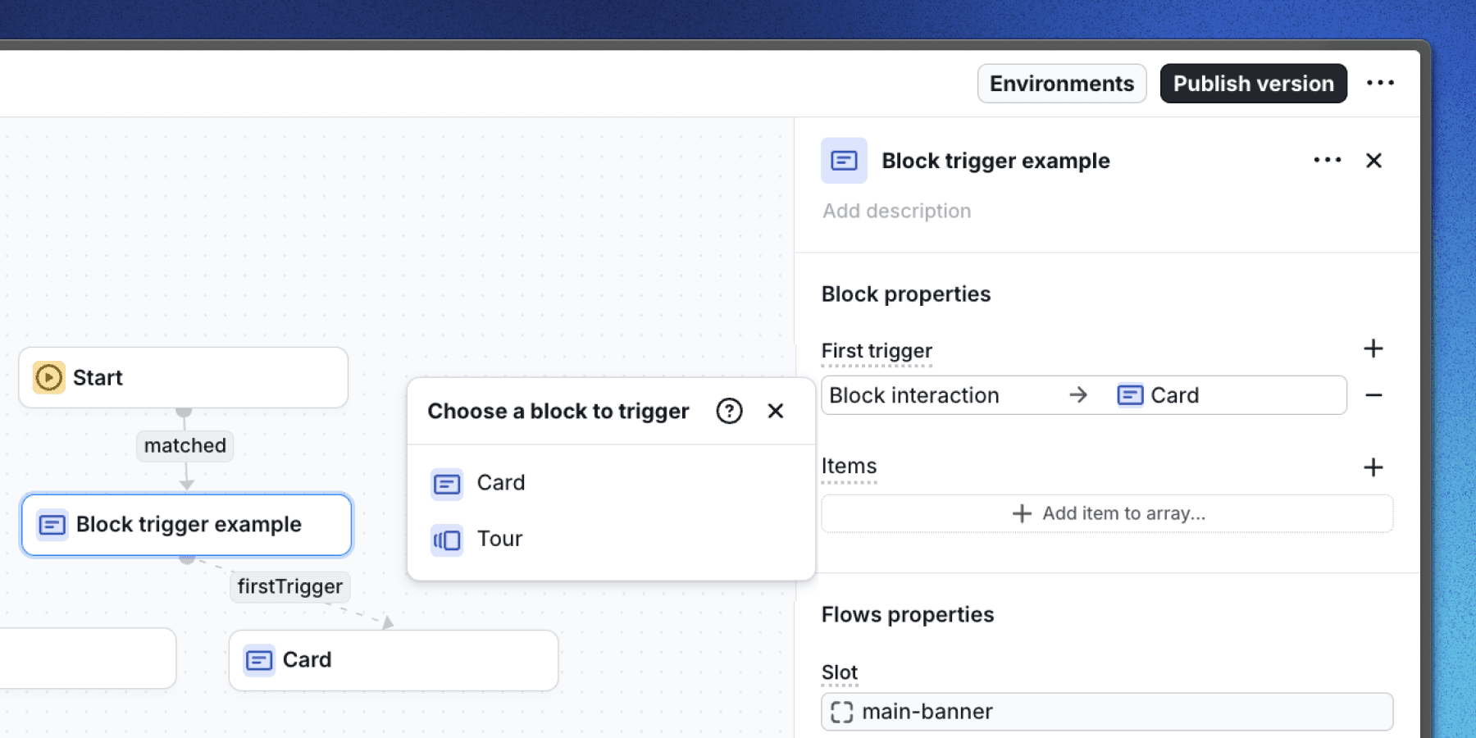Open the help icon in the trigger popup
Screen dimensions: 1476x738
pos(729,411)
